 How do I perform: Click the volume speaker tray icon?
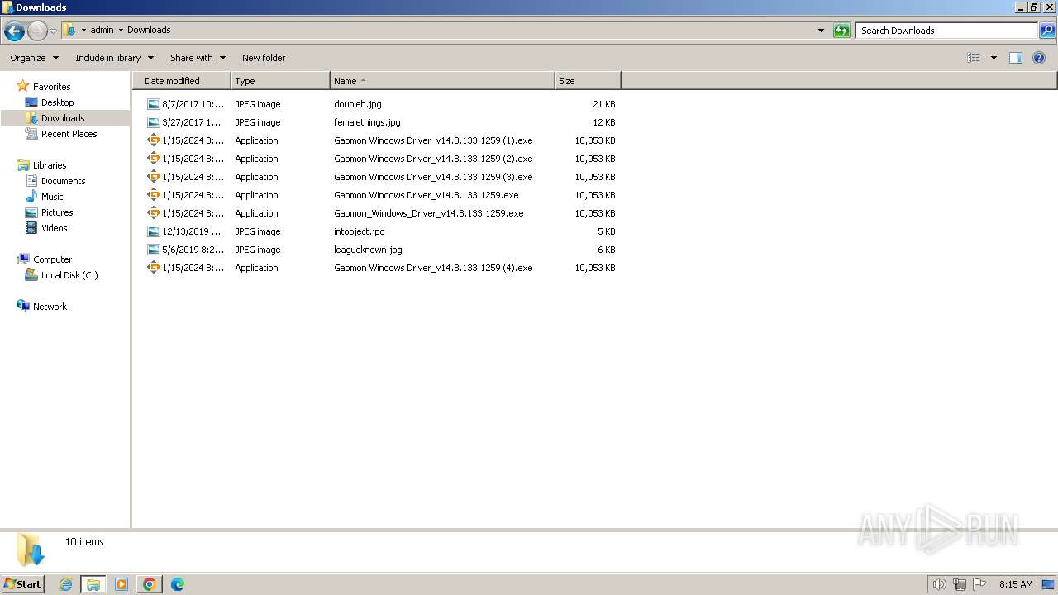click(939, 584)
